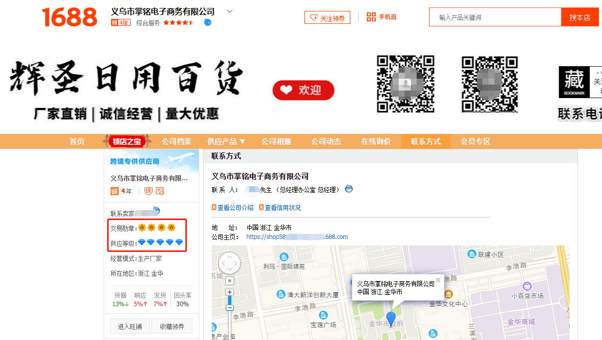Click the header 综合服务 star rating
Viewport: 602px width, 340px height.
178,22
